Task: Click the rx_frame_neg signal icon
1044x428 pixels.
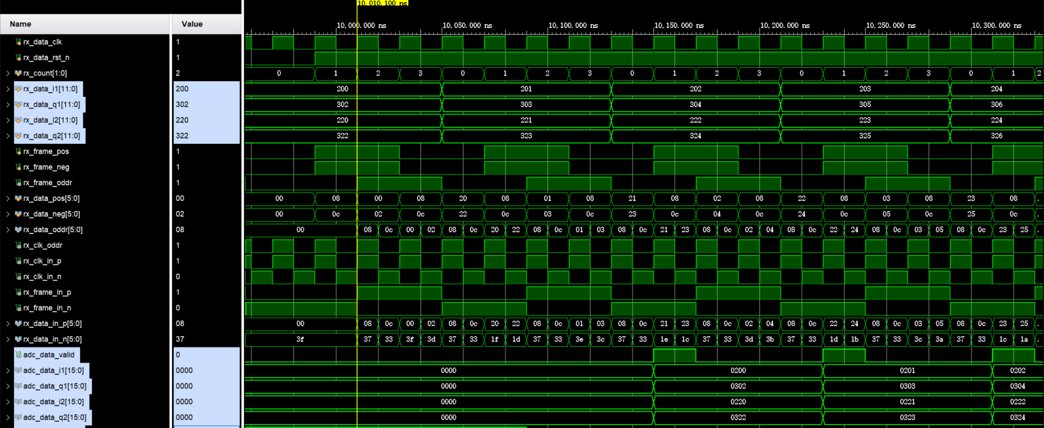Action: [18, 167]
